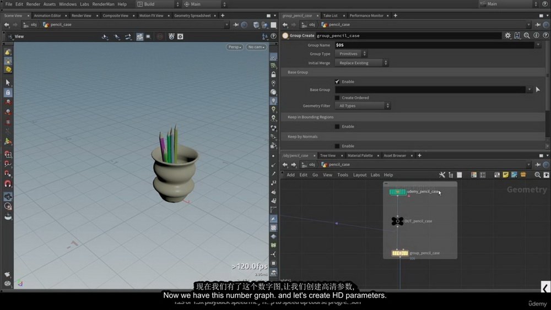Pin the parameter pane

(x=538, y=25)
